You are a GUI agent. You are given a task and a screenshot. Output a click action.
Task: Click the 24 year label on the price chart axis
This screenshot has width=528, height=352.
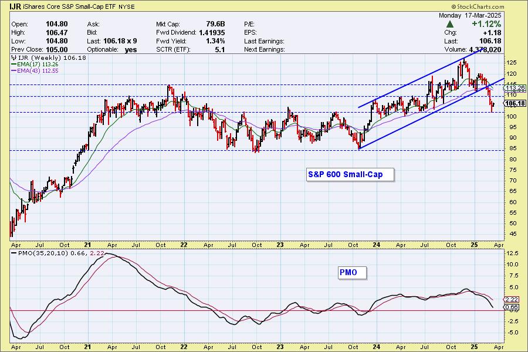pos(376,245)
